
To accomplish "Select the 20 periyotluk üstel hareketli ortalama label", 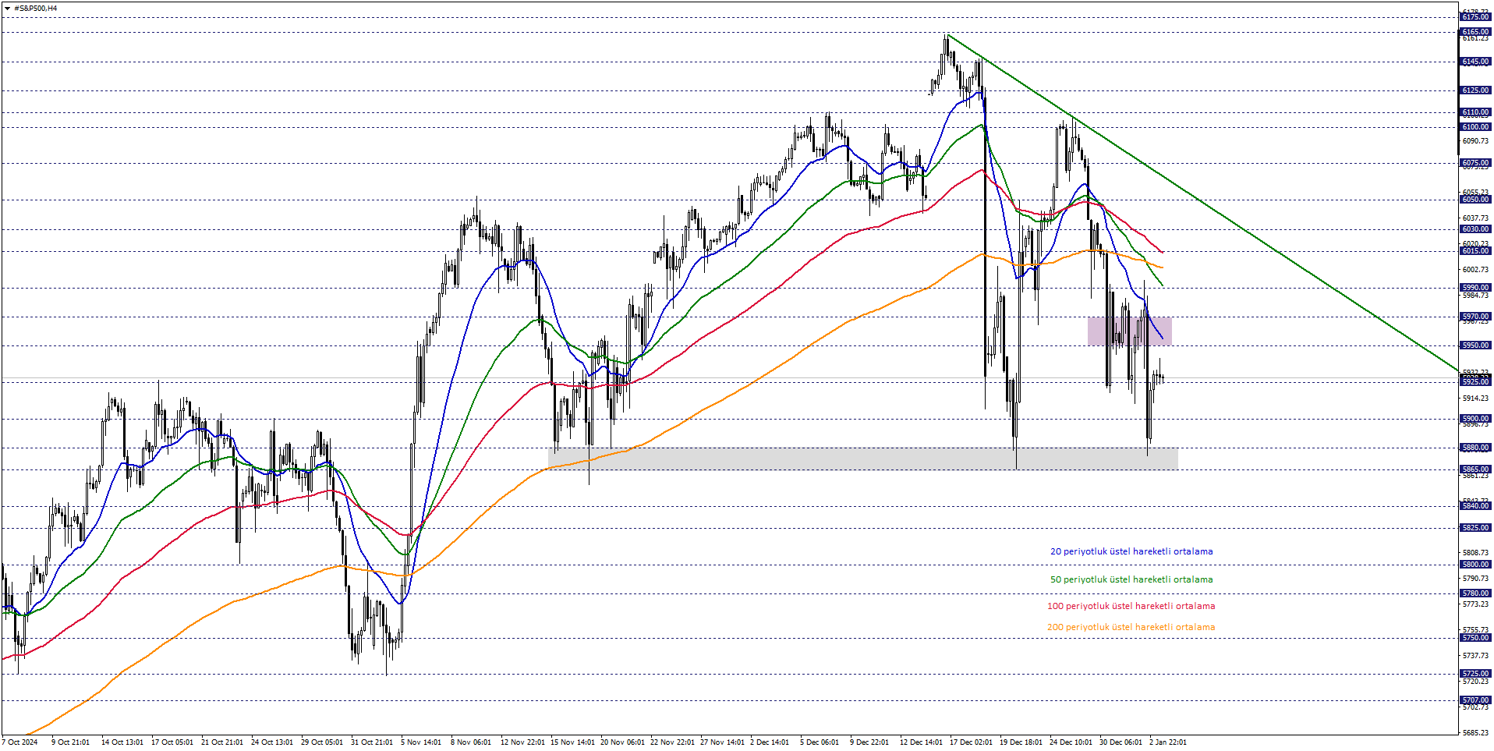I will tap(1131, 551).
